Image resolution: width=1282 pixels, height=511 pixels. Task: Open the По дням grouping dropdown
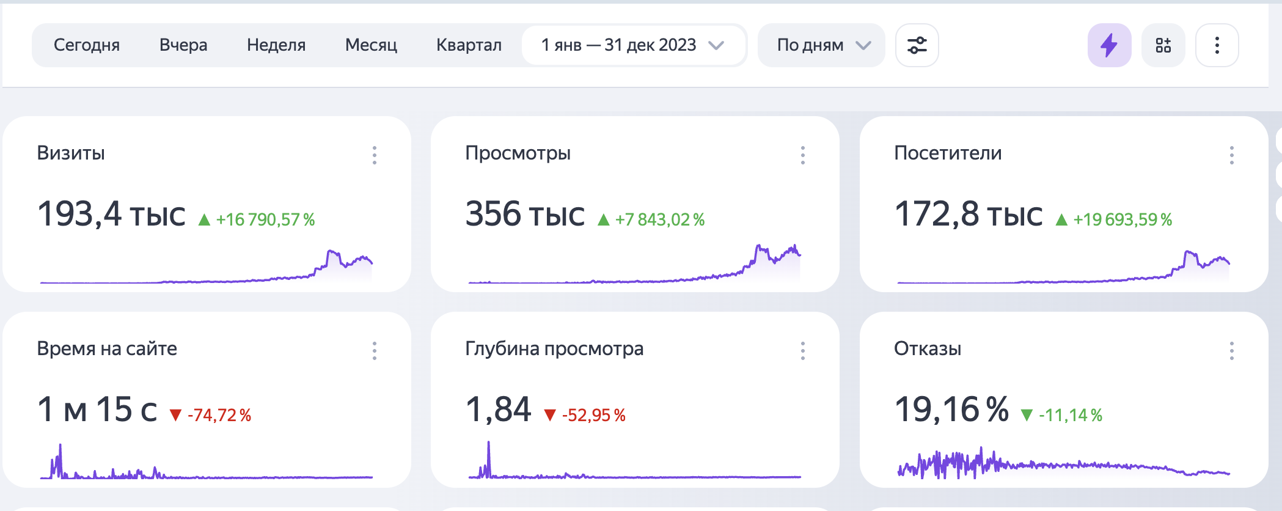tap(821, 45)
